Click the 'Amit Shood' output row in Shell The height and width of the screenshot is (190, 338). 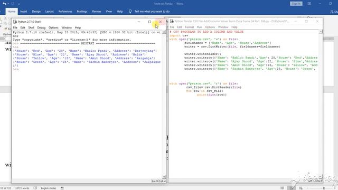coord(84,58)
